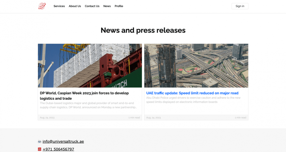
Task: Click the +971 506456797 phone link
Action: pyautogui.click(x=58, y=149)
